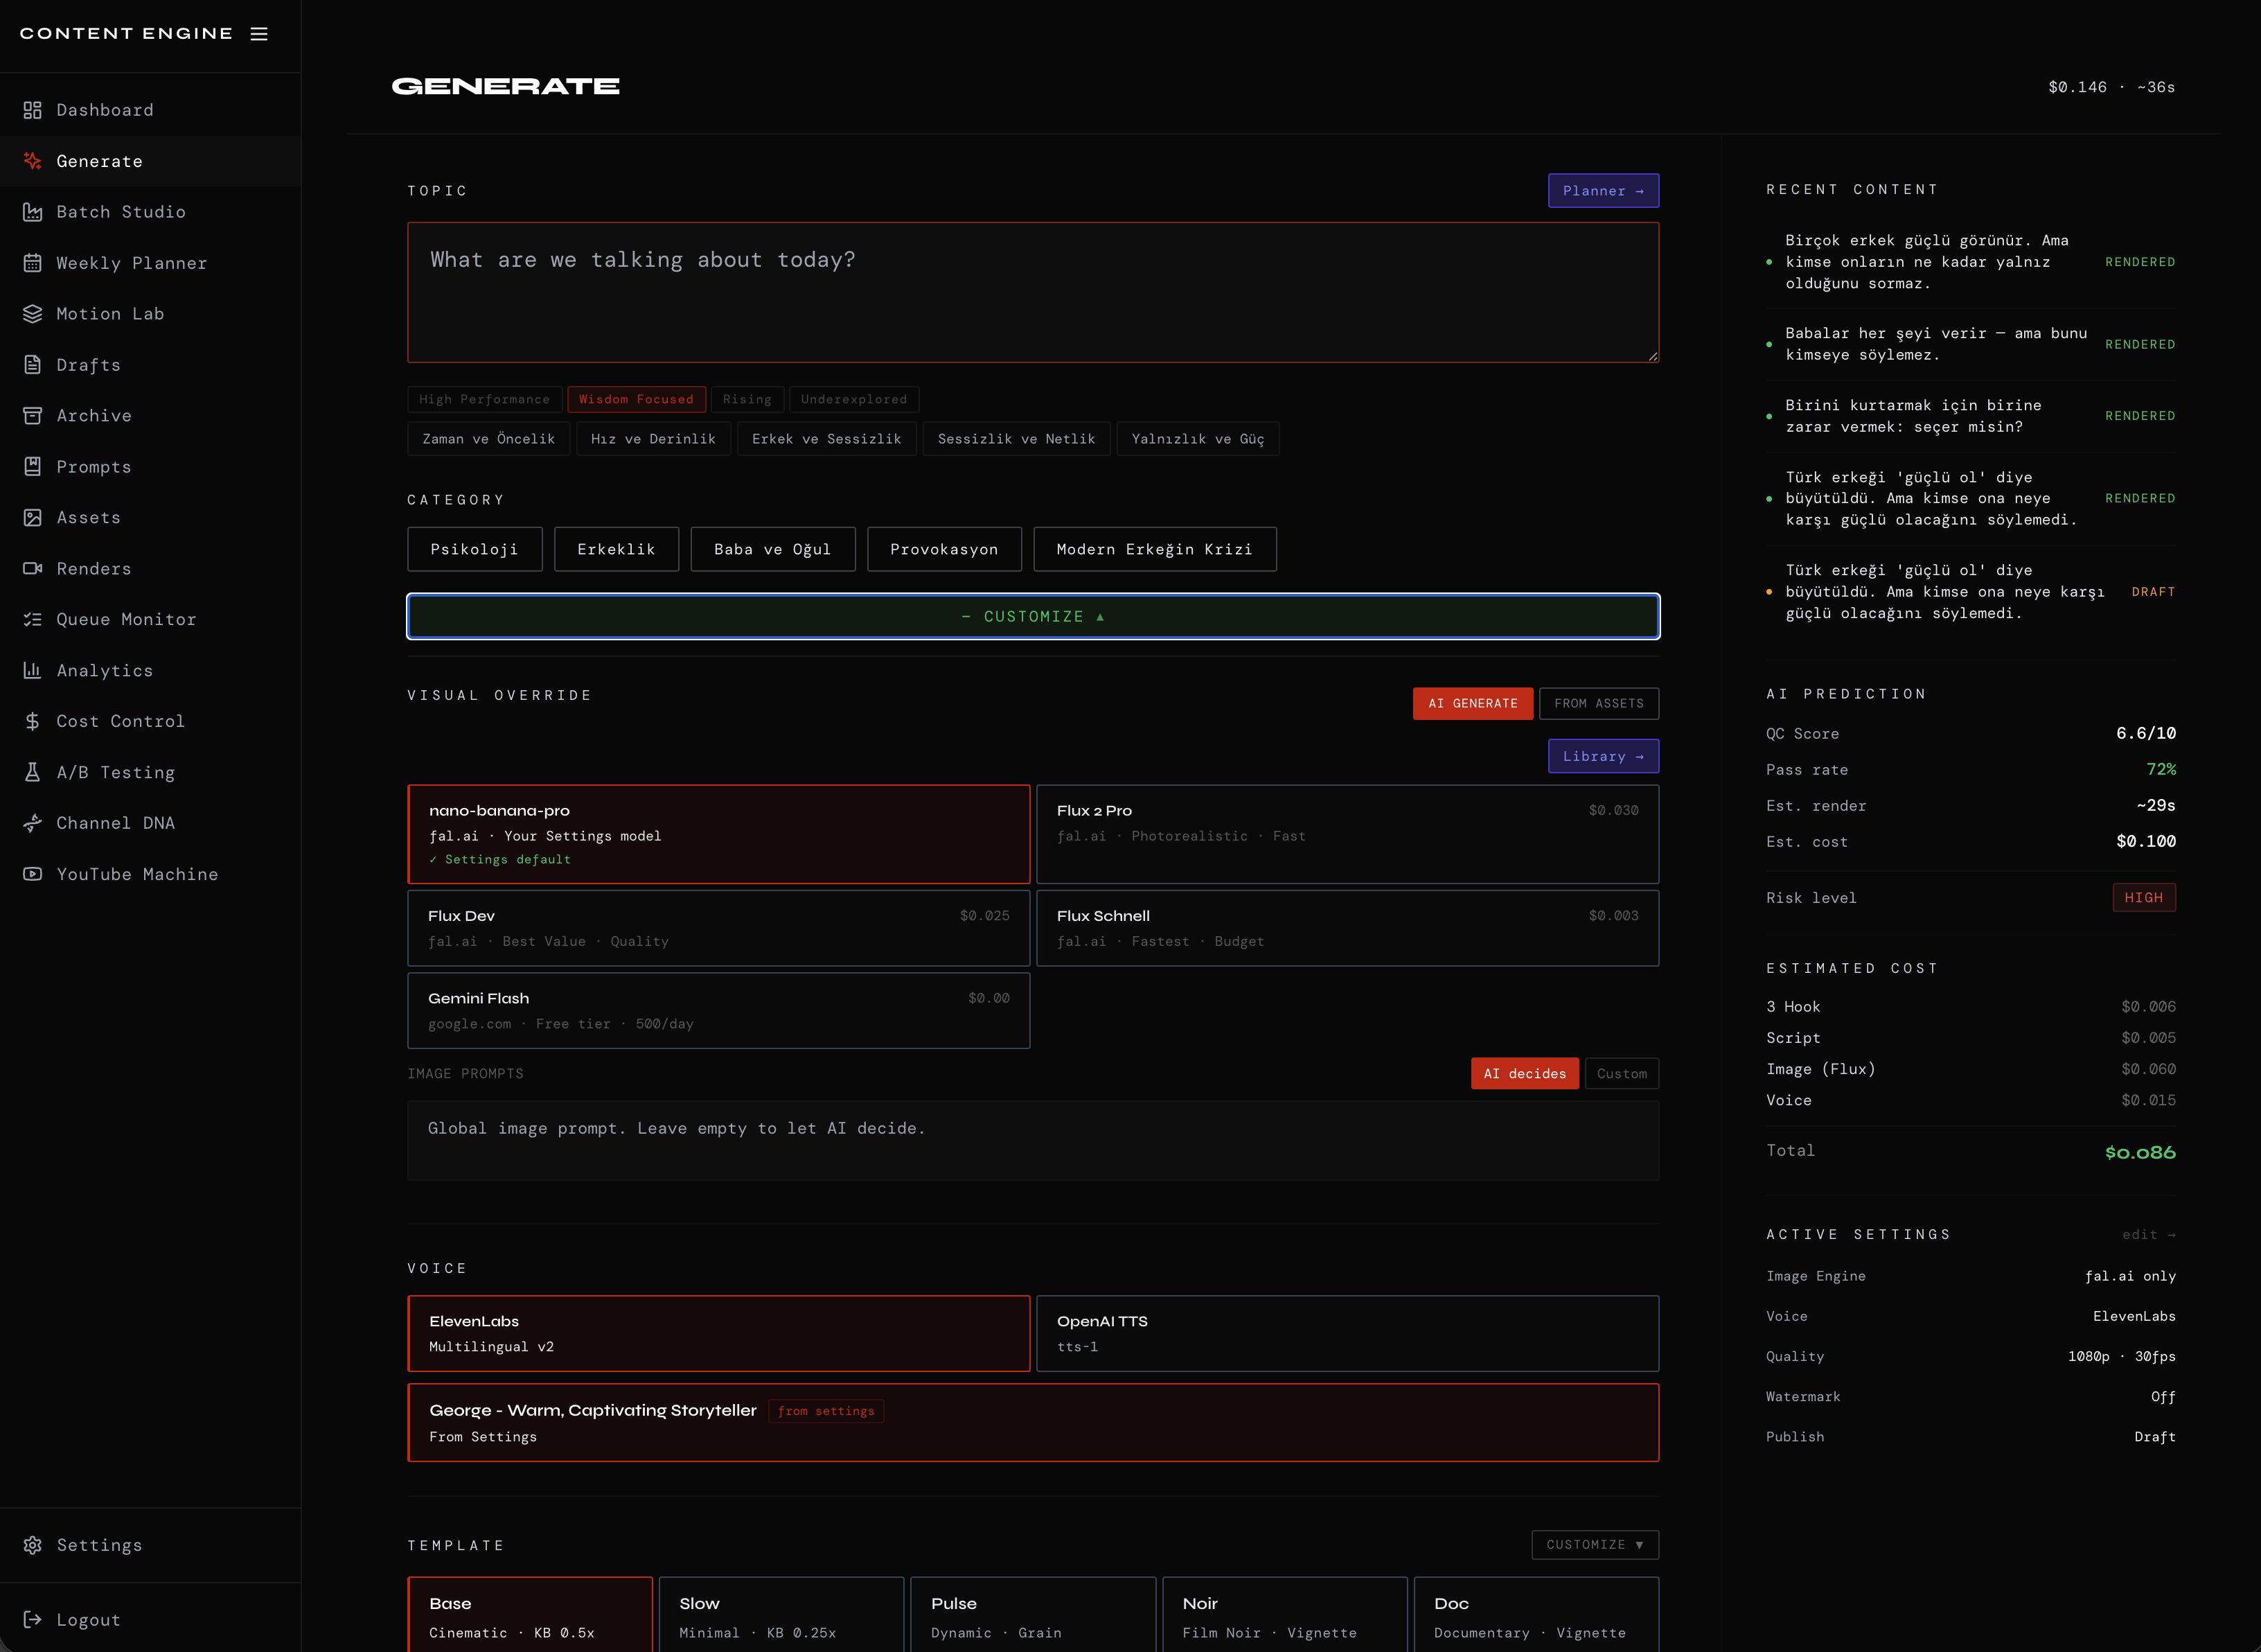Click the YouTube Machine play icon
The height and width of the screenshot is (1652, 2261).
(x=33, y=874)
